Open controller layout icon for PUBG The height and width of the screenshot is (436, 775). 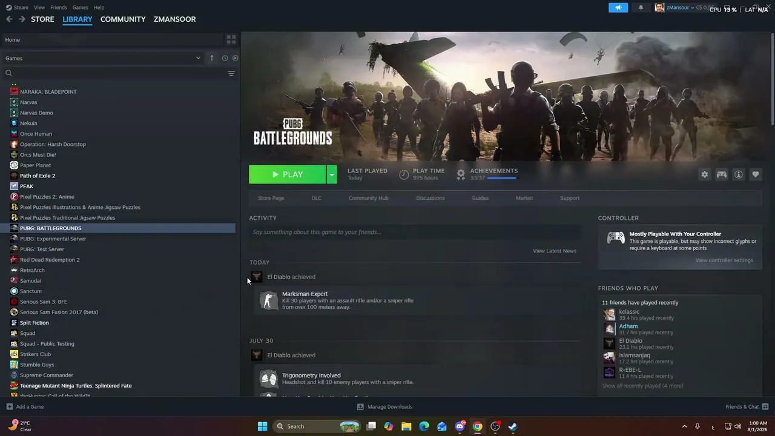pos(722,174)
